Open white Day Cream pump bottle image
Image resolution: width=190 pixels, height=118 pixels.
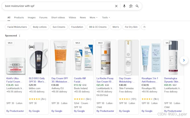(128, 58)
